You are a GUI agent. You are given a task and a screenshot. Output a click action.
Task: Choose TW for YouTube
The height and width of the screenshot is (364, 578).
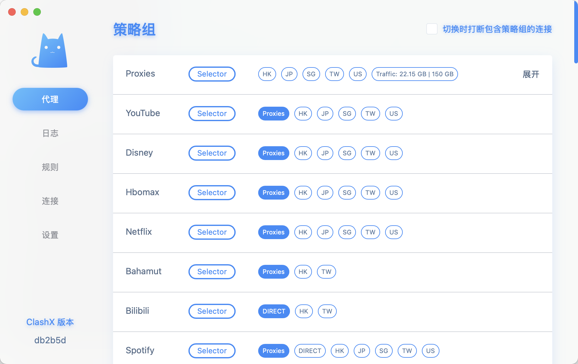370,114
